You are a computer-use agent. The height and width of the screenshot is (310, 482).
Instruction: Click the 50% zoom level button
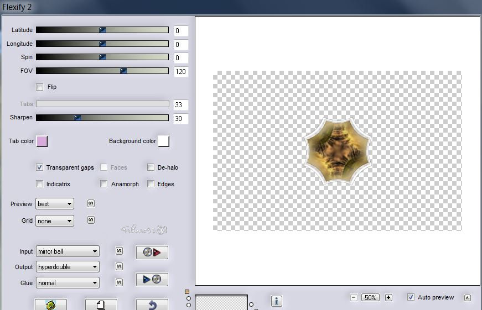click(371, 297)
